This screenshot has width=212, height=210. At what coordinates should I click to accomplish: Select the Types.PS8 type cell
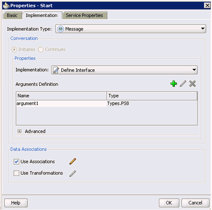pyautogui.click(x=152, y=104)
